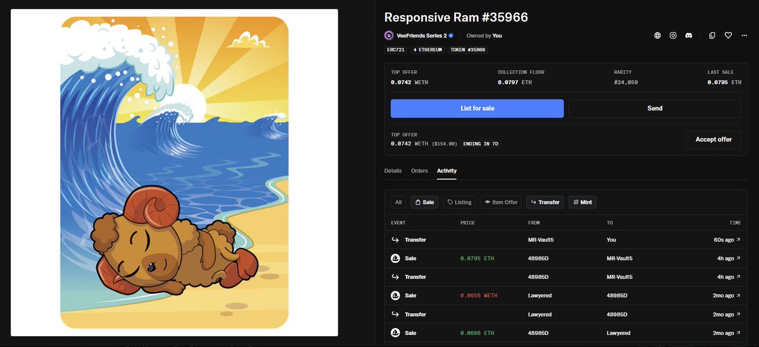Image resolution: width=759 pixels, height=347 pixels.
Task: Open the collection Discord icon
Action: (x=689, y=35)
